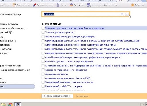
Task: Select left list item ending 'онная работа'
Action: click(x=8, y=41)
